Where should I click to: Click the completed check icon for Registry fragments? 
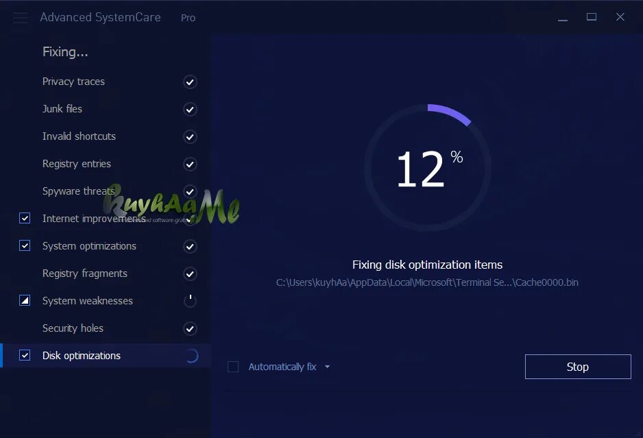click(190, 274)
